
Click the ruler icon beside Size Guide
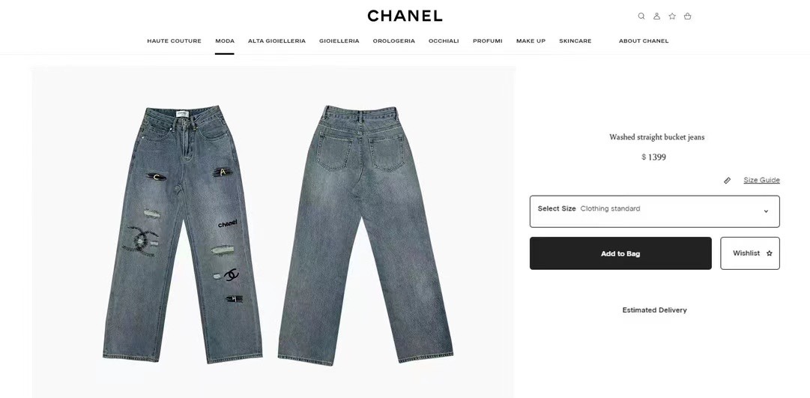(x=728, y=181)
